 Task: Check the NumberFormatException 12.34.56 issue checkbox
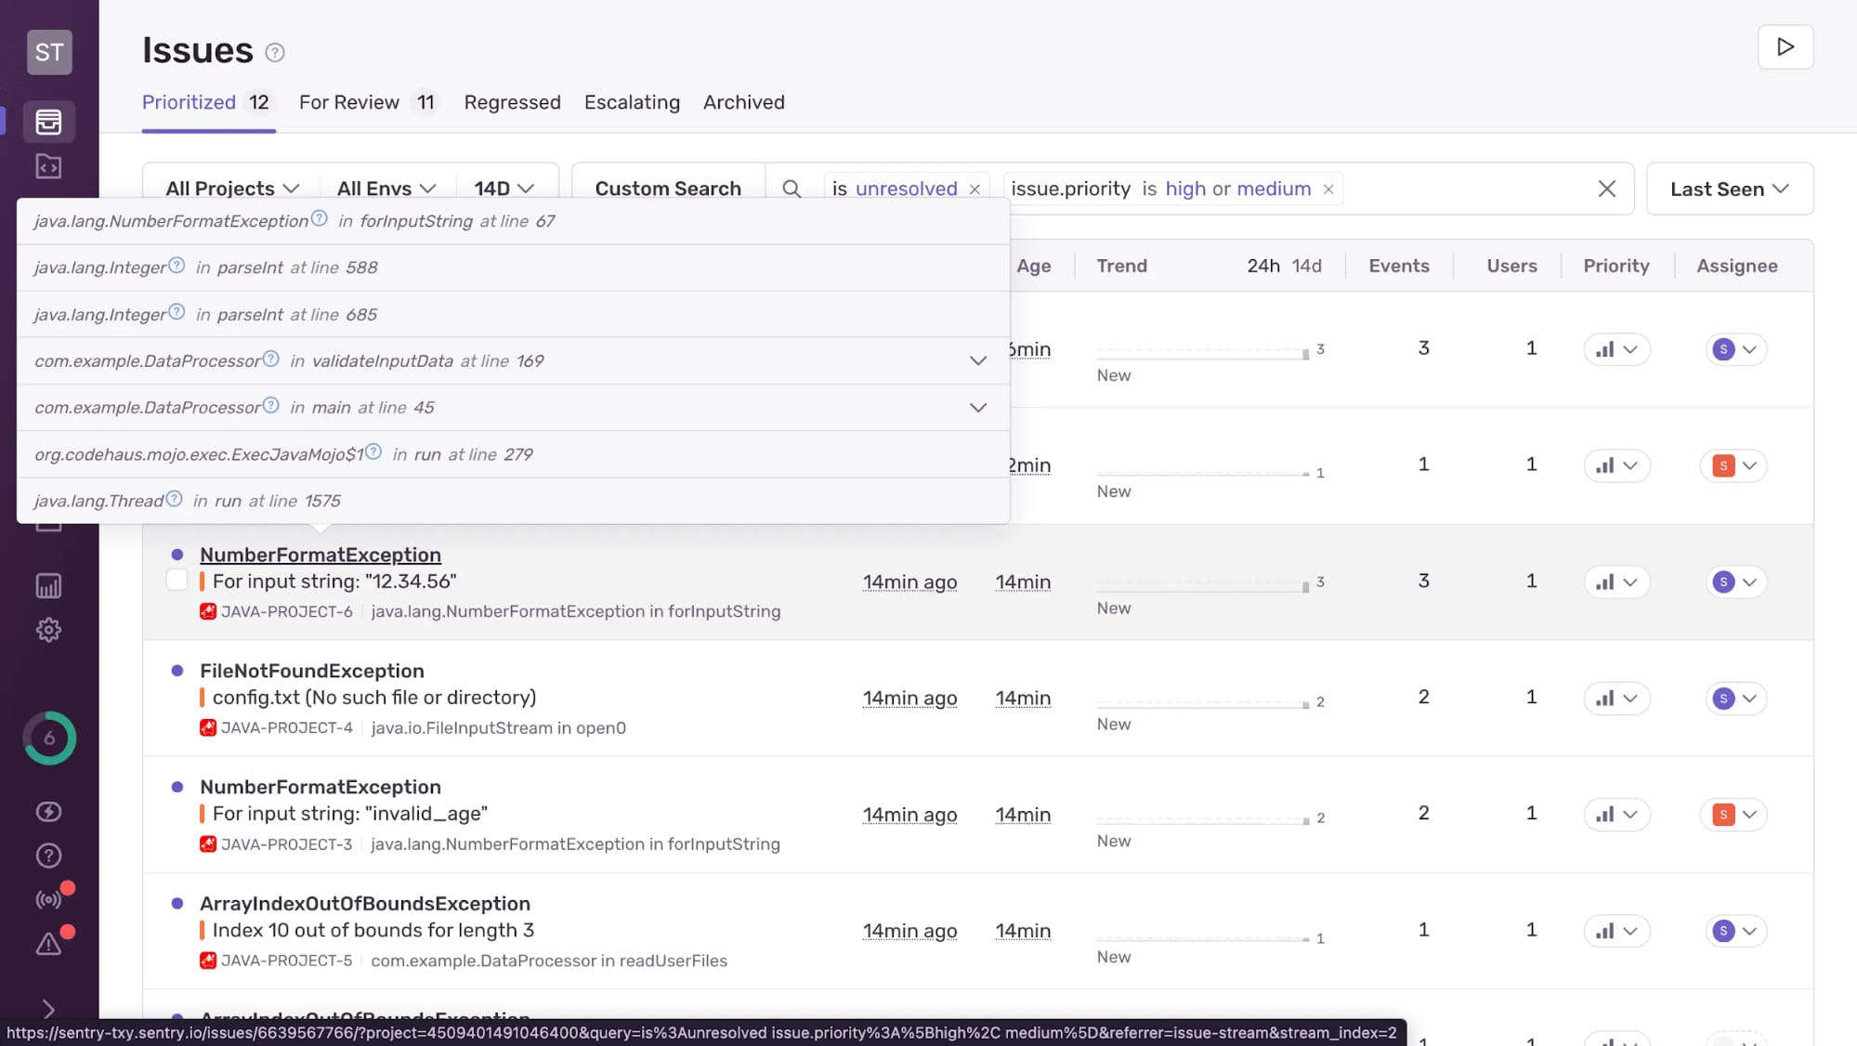click(177, 581)
